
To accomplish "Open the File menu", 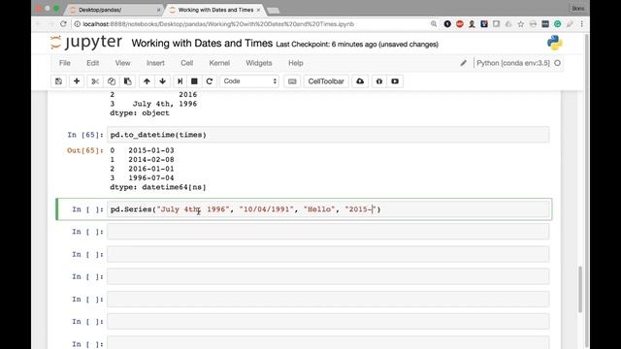I will click(x=65, y=63).
